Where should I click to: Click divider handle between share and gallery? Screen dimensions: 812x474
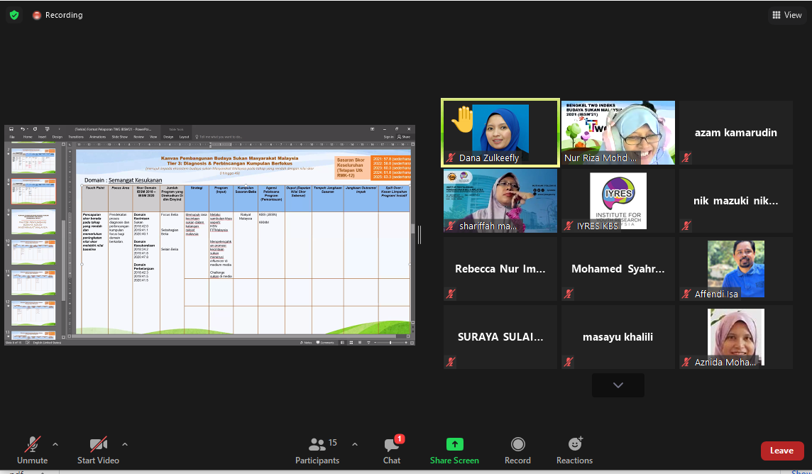(x=419, y=235)
